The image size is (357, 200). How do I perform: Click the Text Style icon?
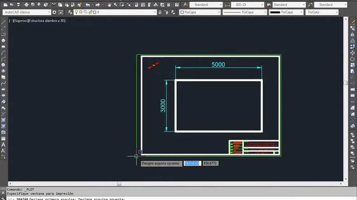(186, 4)
